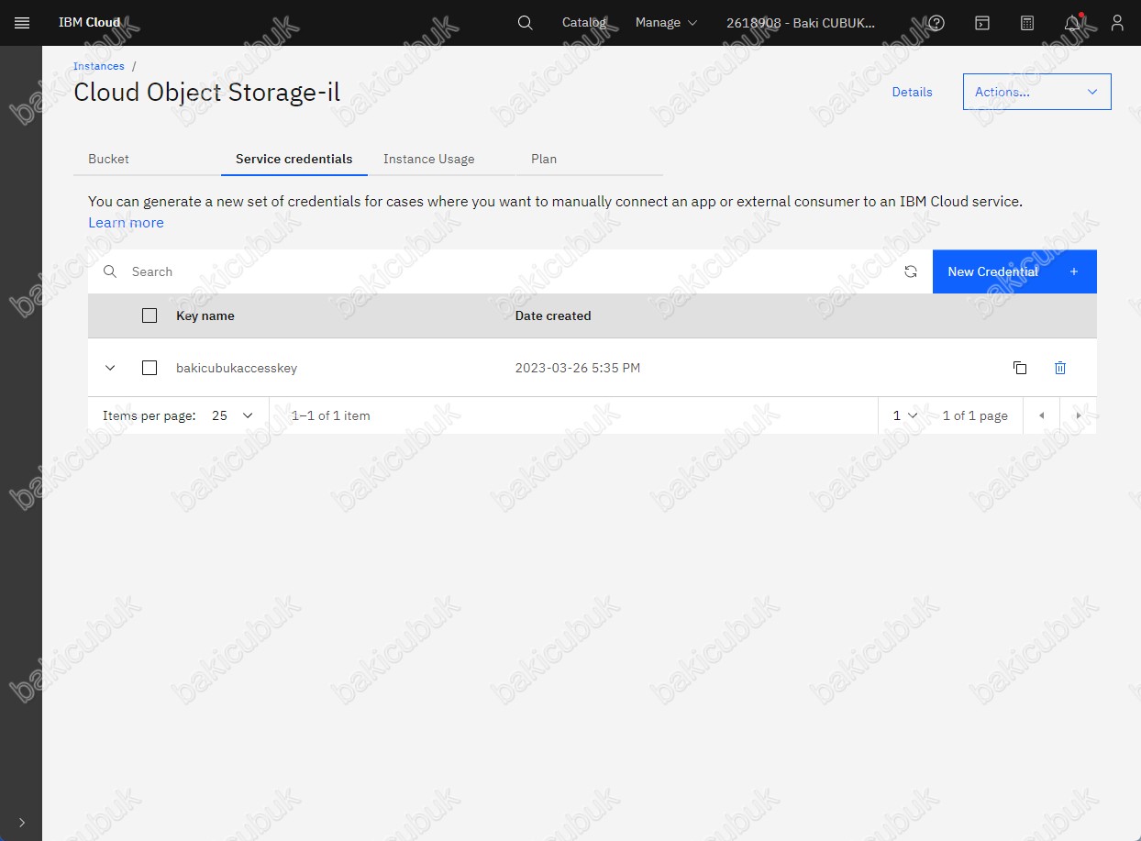Image resolution: width=1141 pixels, height=841 pixels.
Task: Sort by the Key name column header
Action: point(205,315)
